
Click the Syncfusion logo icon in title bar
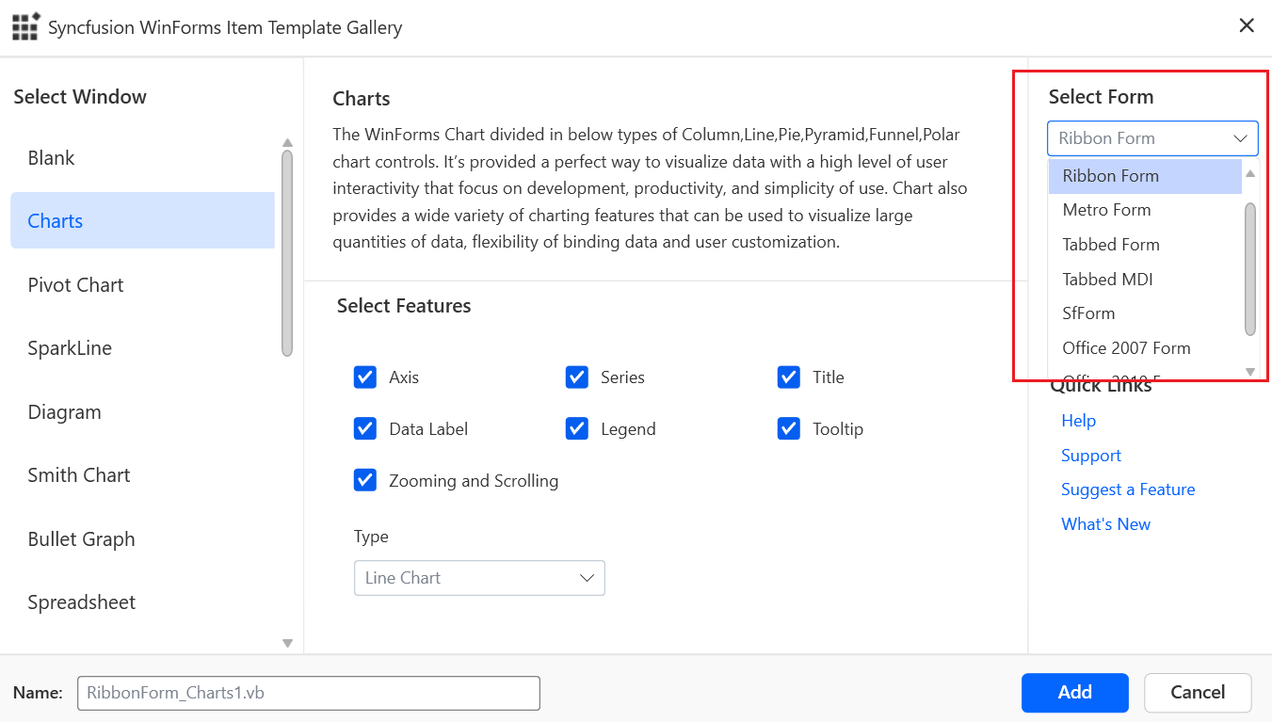coord(25,26)
